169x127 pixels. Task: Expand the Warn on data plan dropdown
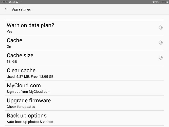click(160, 28)
